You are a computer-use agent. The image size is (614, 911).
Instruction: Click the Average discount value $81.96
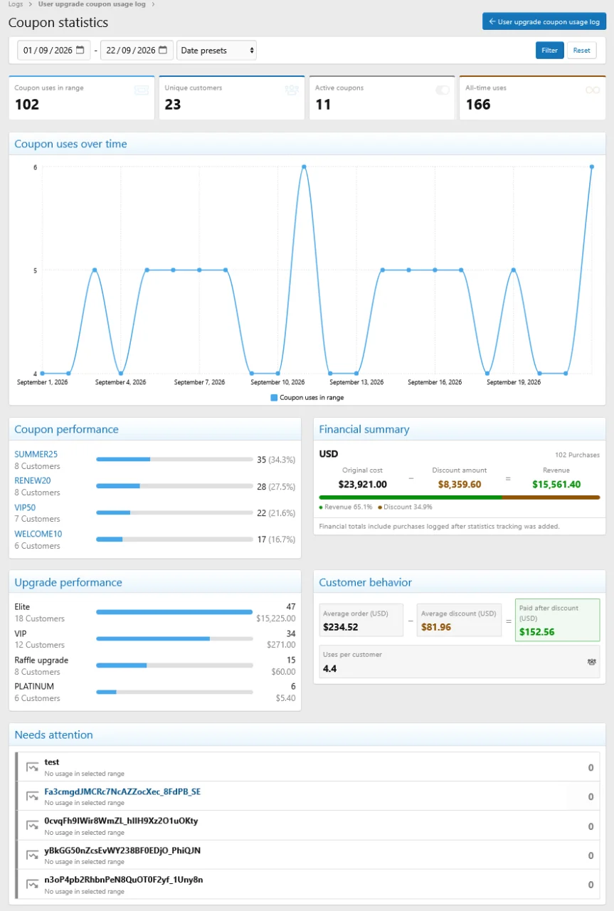point(436,628)
